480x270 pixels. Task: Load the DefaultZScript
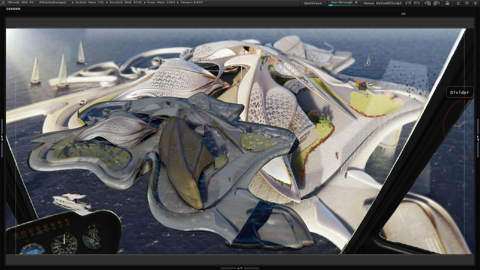point(388,3)
